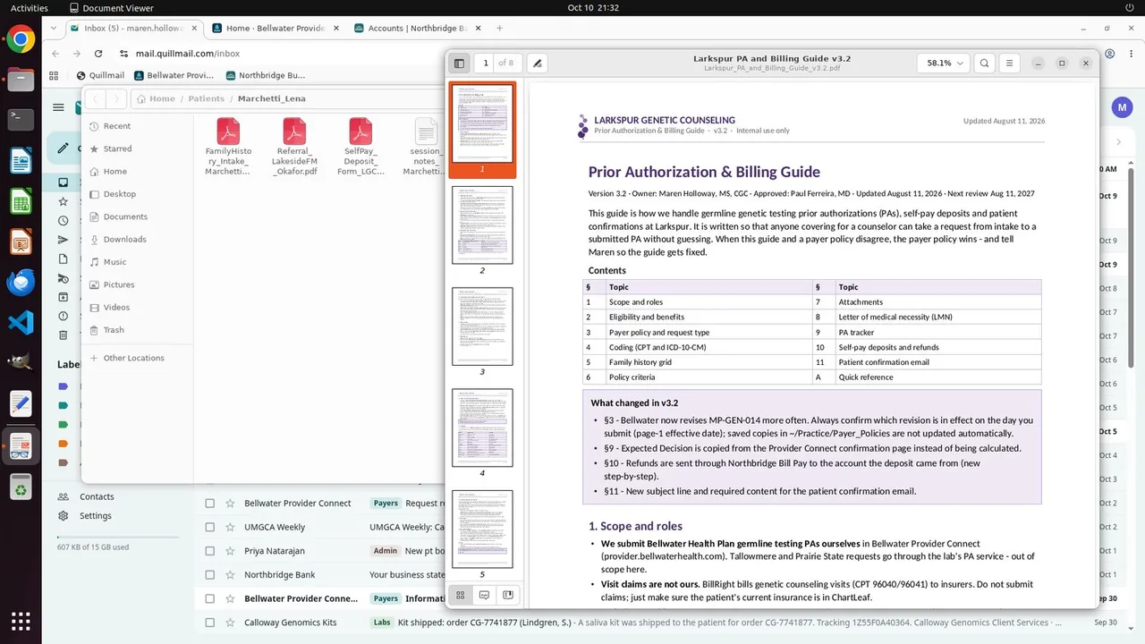This screenshot has width=1145, height=644.
Task: Check the Northbridge Bank email checkbox
Action: coord(210,575)
